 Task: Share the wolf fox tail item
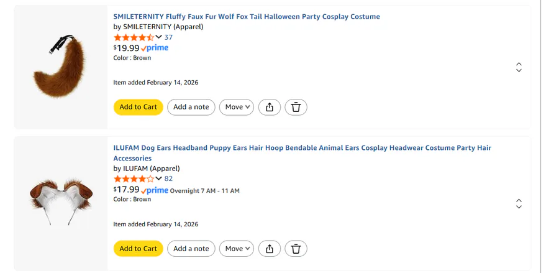point(270,107)
